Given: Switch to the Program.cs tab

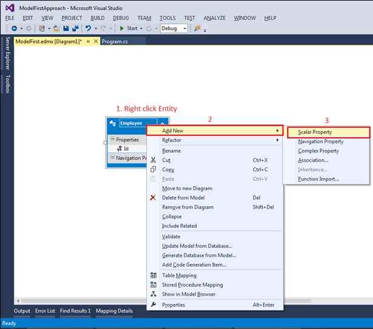Looking at the screenshot, I should [115, 42].
